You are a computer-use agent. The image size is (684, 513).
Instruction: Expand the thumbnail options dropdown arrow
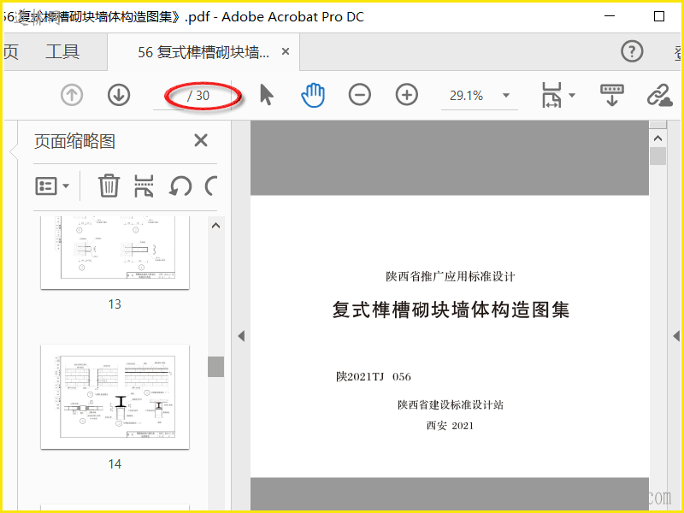pos(66,186)
